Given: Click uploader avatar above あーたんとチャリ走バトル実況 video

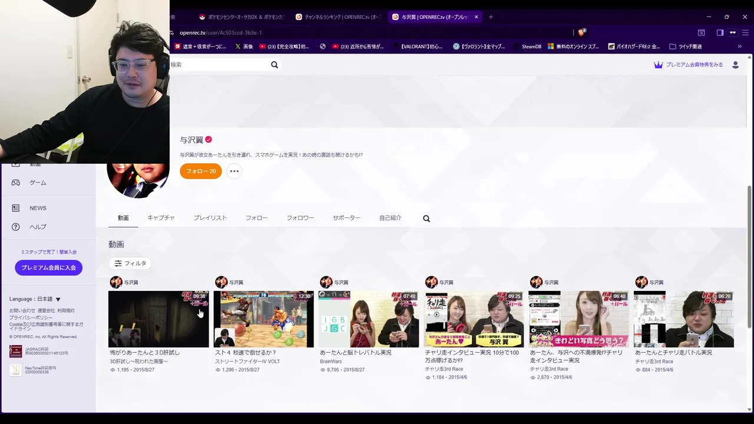Looking at the screenshot, I should (641, 282).
